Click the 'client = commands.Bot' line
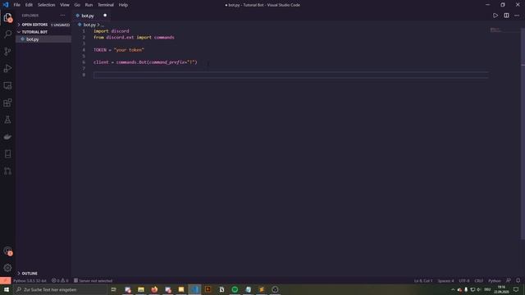Screen dimensions: 525x295 (145, 62)
